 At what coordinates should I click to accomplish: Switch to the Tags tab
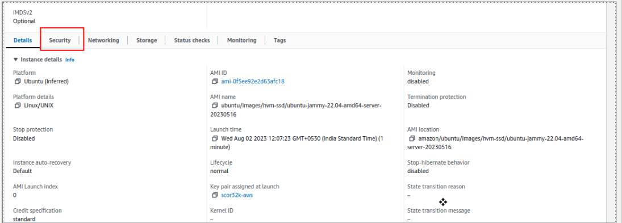point(279,40)
